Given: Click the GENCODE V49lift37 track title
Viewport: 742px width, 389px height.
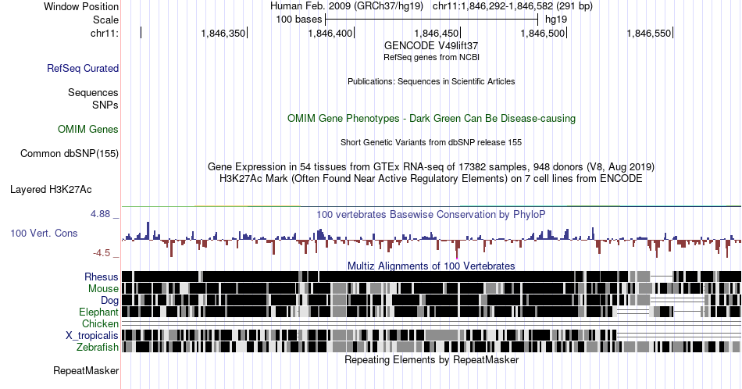Looking at the screenshot, I should pos(431,45).
